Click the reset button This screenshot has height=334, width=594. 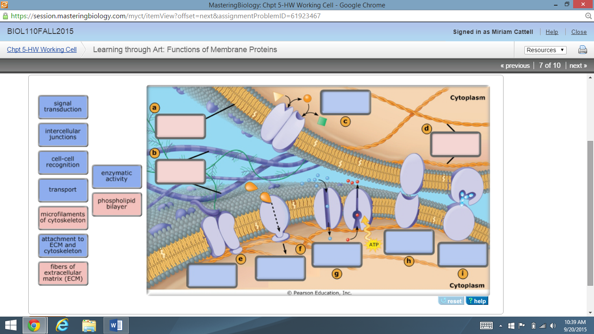tap(451, 301)
